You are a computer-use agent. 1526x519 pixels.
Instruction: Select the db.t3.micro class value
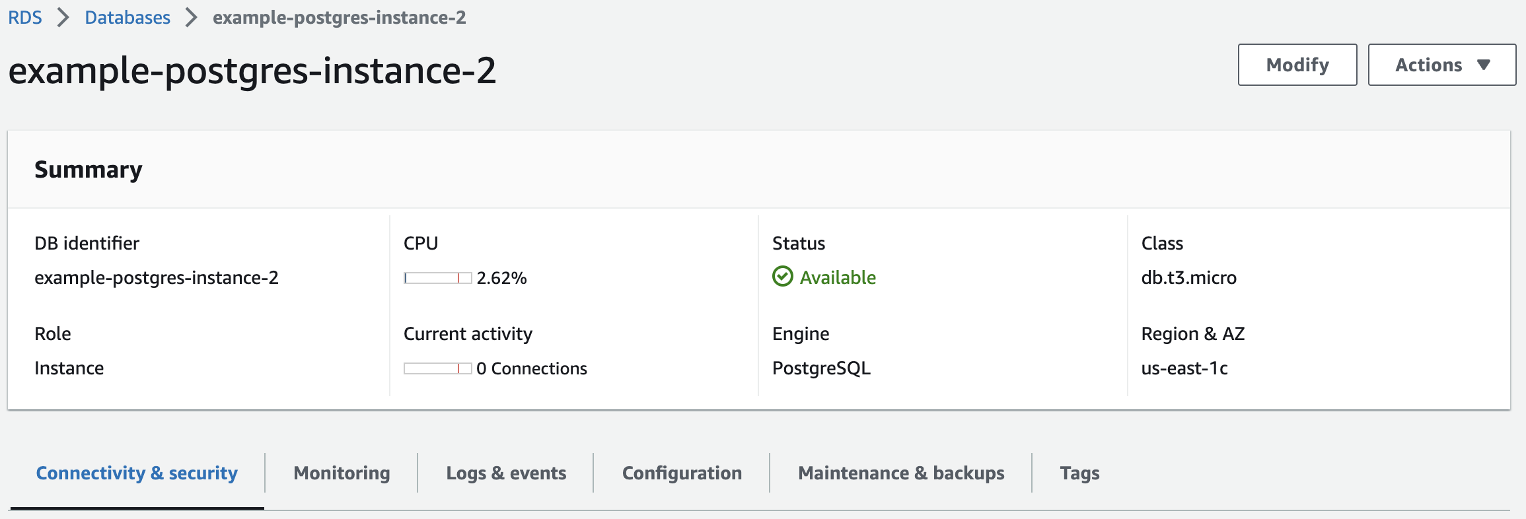1188,277
